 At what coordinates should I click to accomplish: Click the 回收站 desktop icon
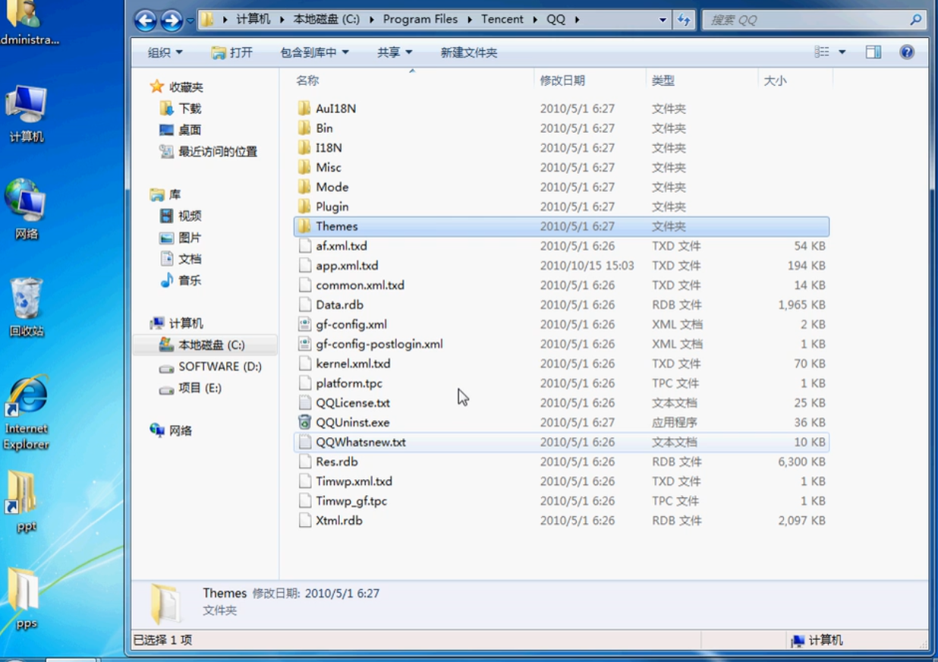[27, 298]
